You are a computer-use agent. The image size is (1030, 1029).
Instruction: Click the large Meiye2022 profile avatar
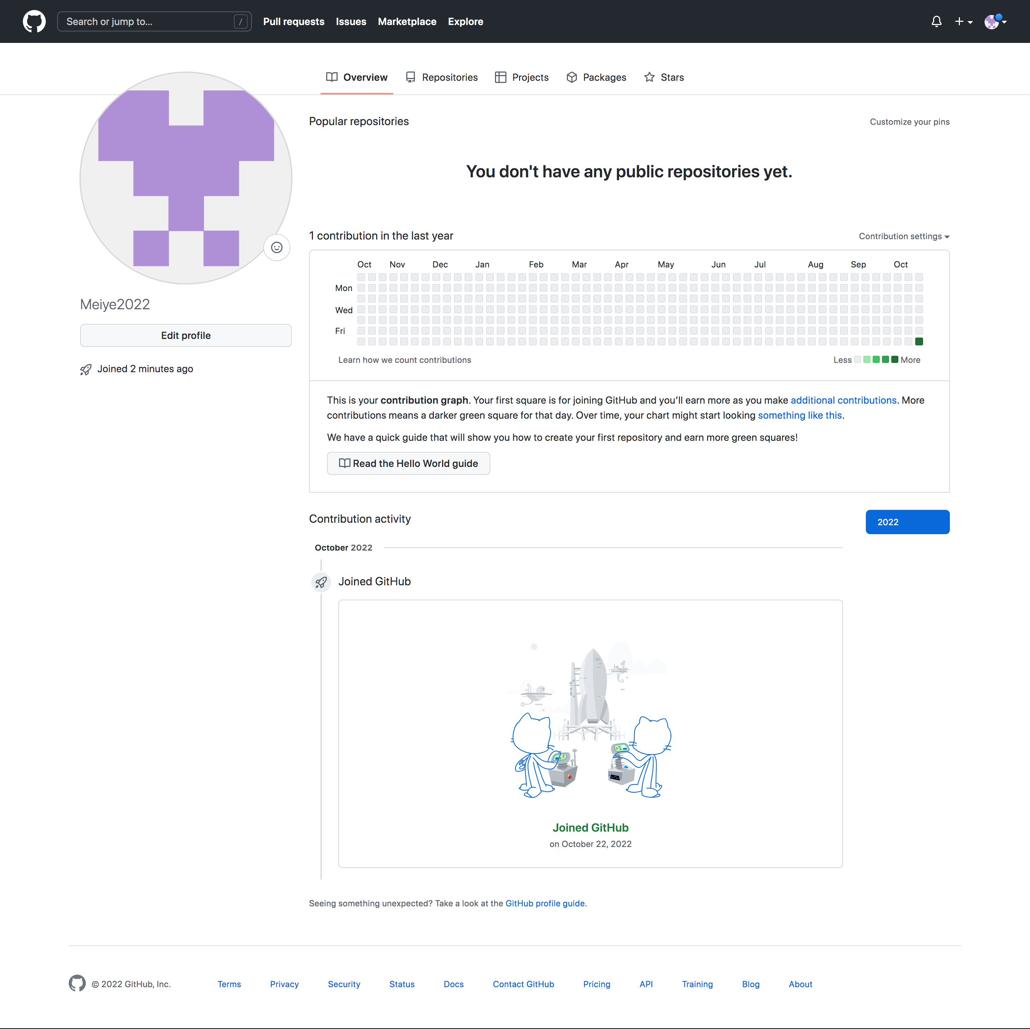pos(186,178)
